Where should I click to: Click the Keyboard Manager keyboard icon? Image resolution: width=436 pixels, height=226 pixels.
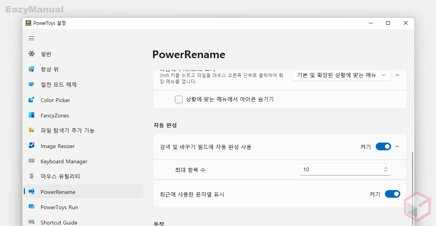click(31, 161)
